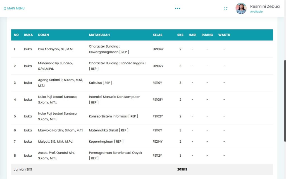The image size is (286, 179).
Task: Click course Kalkulus [ REP ]
Action: 101,83
